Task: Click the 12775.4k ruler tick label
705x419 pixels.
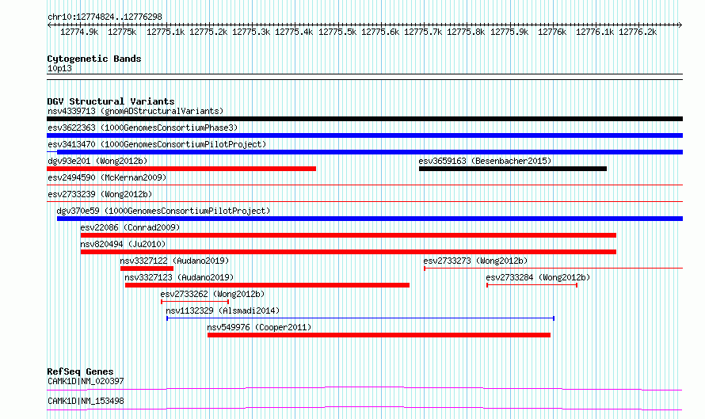Action: coord(294,32)
